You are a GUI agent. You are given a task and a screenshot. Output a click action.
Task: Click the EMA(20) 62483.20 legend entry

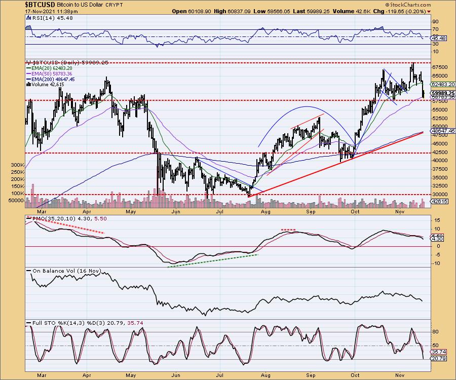[x=52, y=68]
